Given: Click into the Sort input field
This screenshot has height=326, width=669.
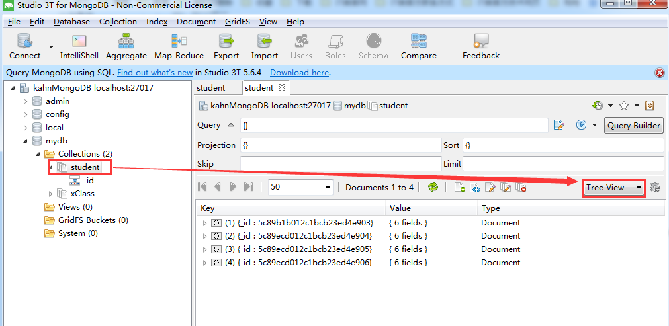Looking at the screenshot, I should coord(562,145).
